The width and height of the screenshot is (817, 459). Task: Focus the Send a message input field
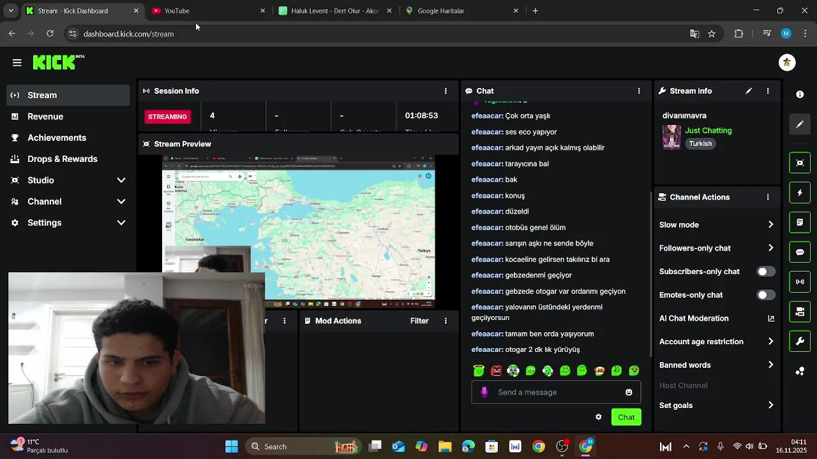pos(556,392)
